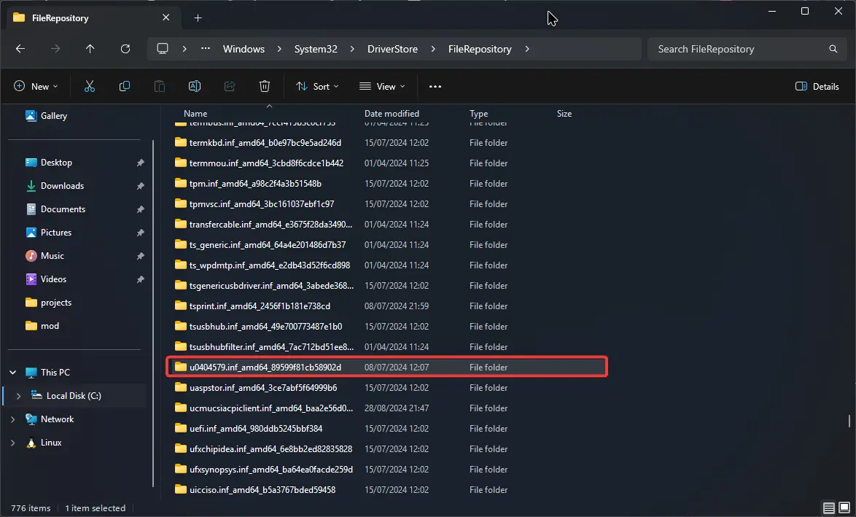
Task: Select Local Disk (C:) in navigation pane
Action: point(74,396)
